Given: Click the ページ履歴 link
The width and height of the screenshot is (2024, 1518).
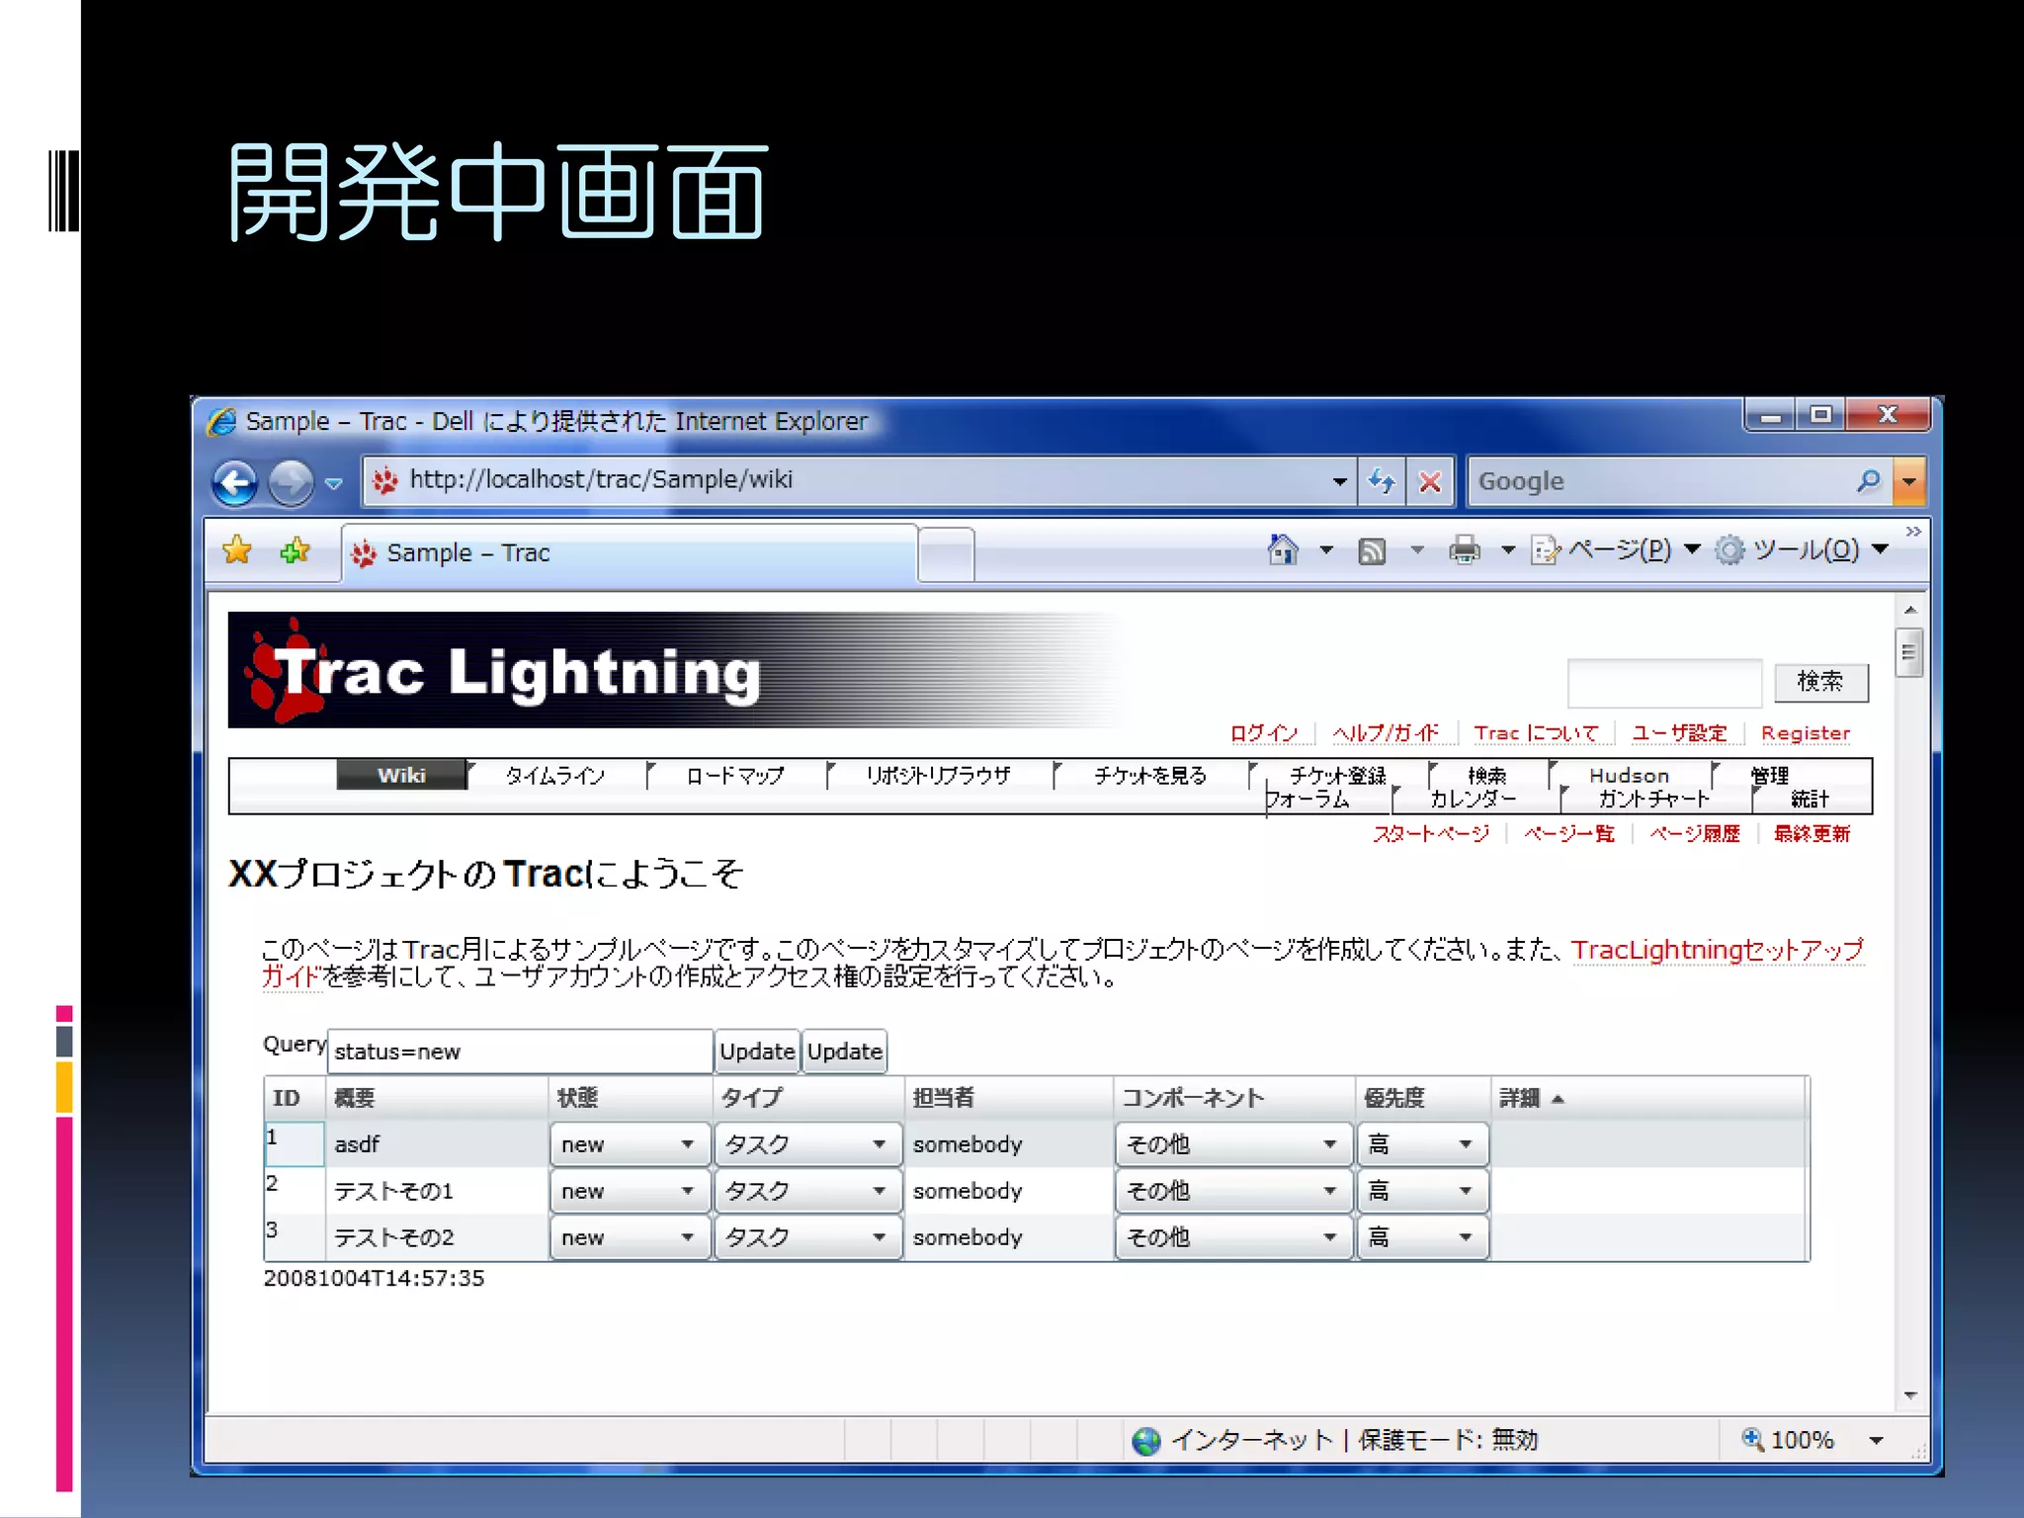Looking at the screenshot, I should point(1695,834).
